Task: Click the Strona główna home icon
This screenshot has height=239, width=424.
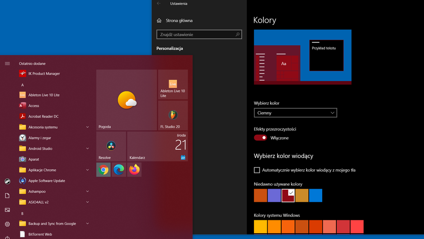Action: pyautogui.click(x=159, y=20)
